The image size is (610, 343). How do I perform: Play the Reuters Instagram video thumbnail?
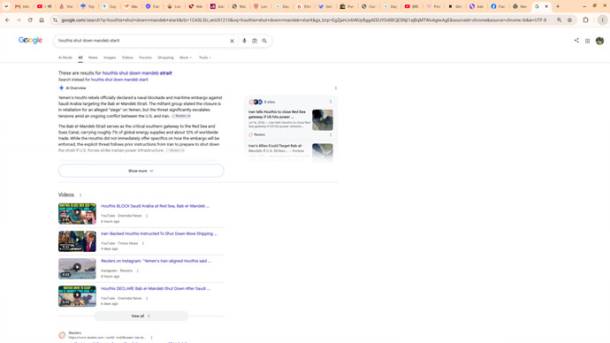click(x=77, y=269)
